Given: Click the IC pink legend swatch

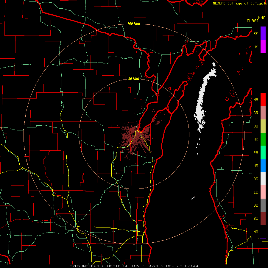Looking at the screenshot, I should point(263,192).
